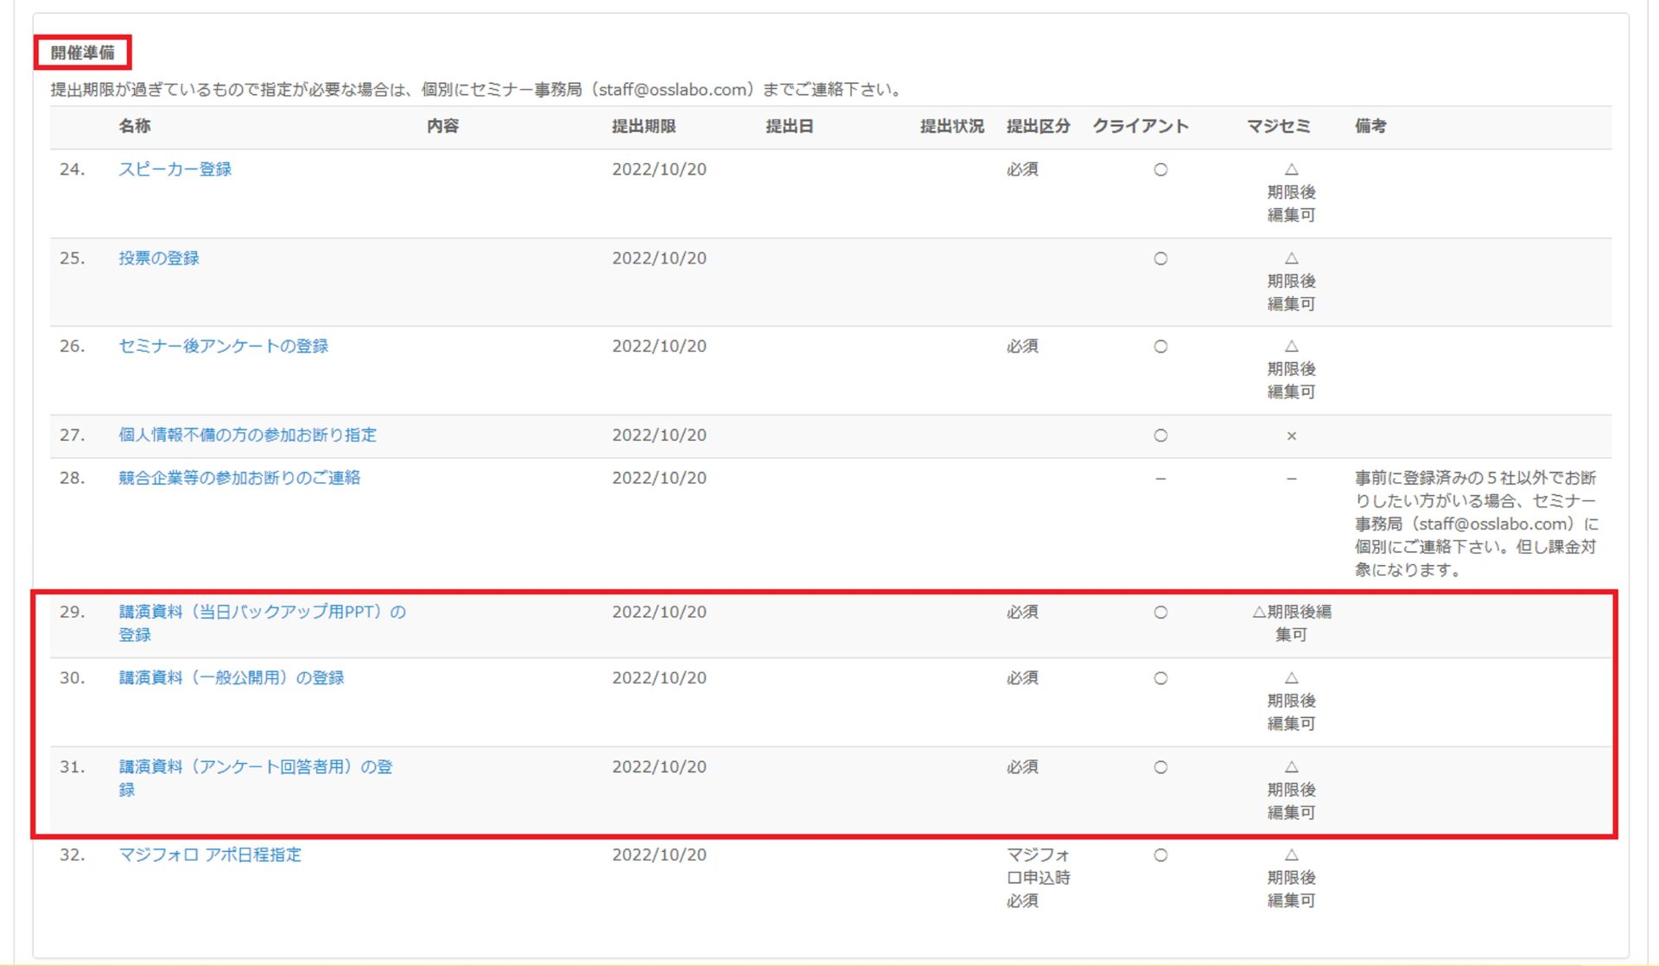Open the 投票の登録 link

coord(159,258)
